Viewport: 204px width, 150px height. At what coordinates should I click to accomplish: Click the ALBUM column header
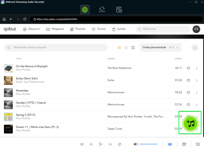click(111, 59)
